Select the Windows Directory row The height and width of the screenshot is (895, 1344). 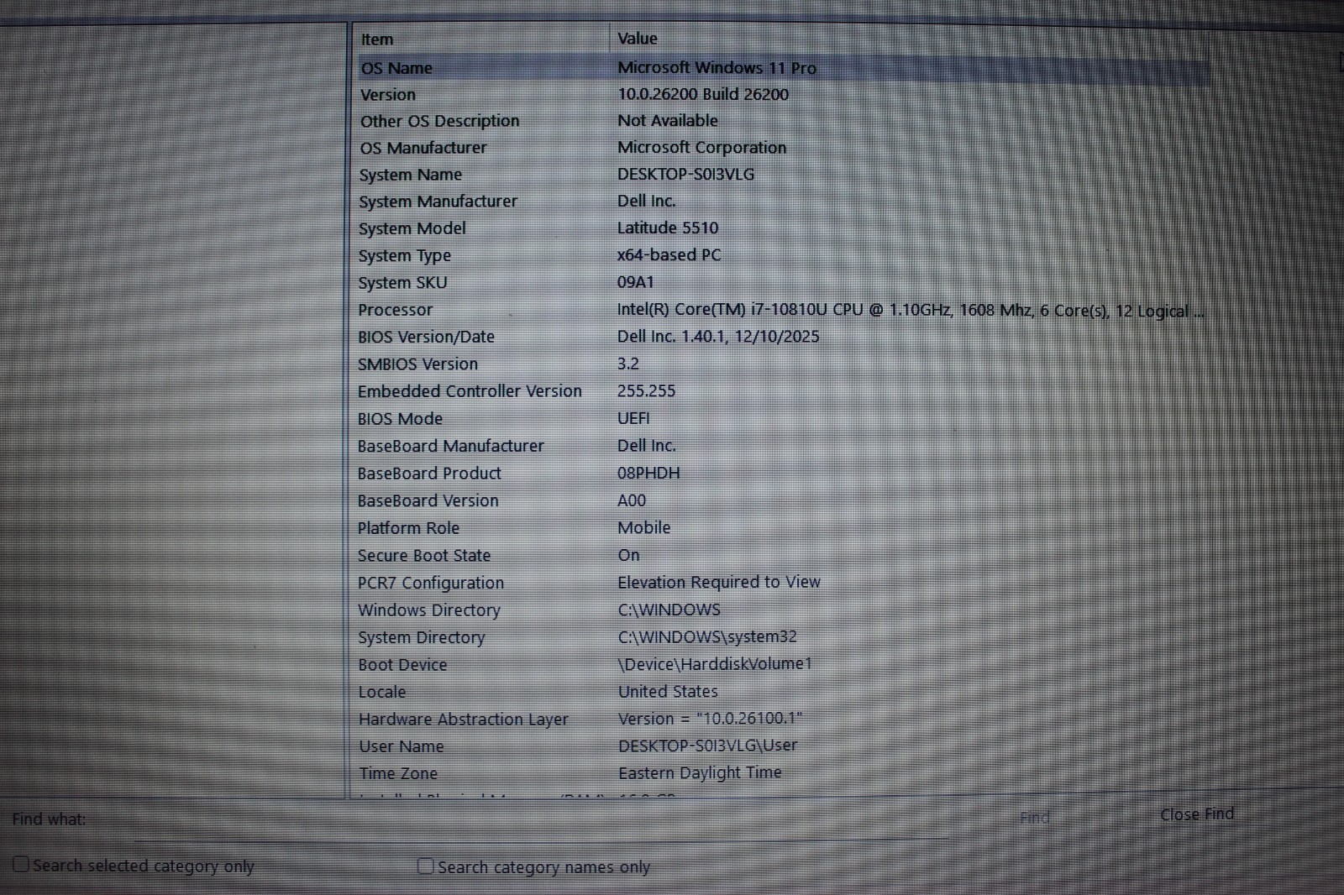(x=783, y=610)
